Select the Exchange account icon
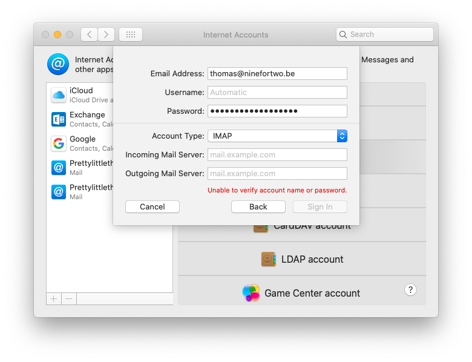This screenshot has height=362, width=472. click(x=59, y=119)
